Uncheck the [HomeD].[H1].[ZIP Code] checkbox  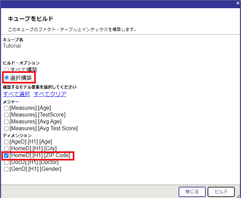pos(6,155)
